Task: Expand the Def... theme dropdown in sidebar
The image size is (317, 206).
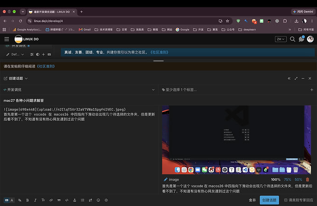Action: (15, 54)
